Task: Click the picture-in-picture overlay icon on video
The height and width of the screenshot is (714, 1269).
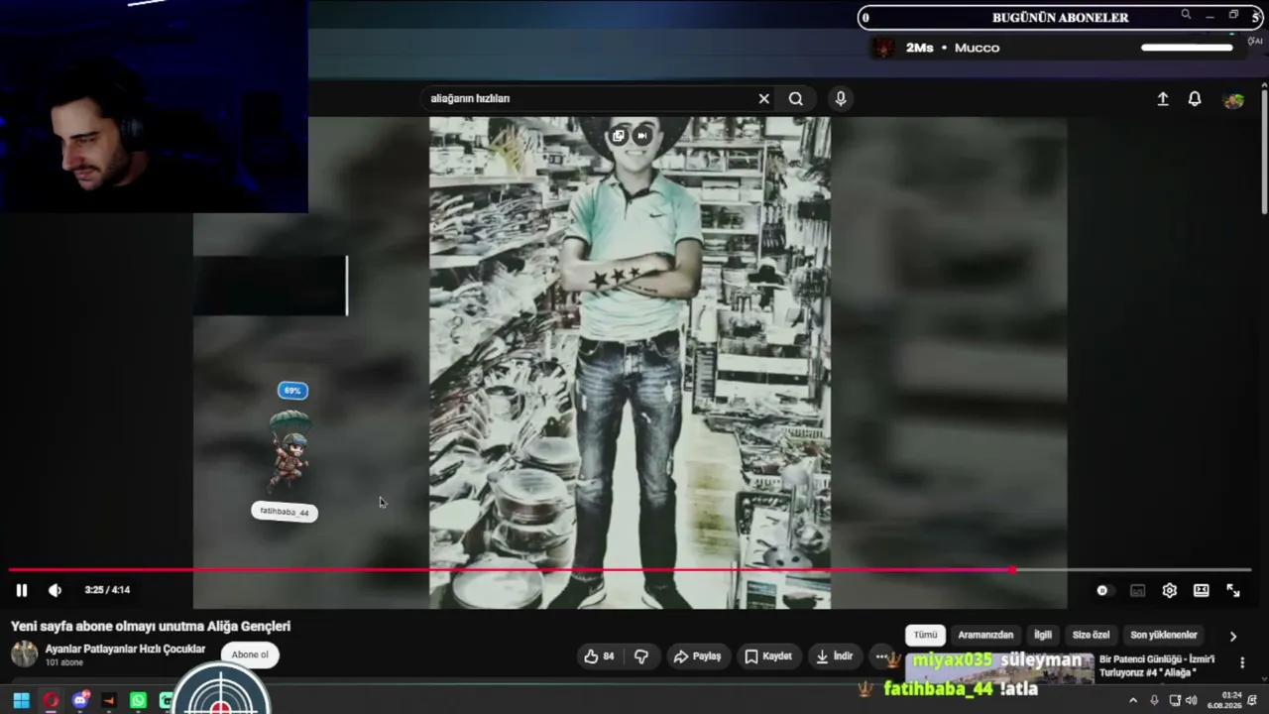Action: point(619,136)
